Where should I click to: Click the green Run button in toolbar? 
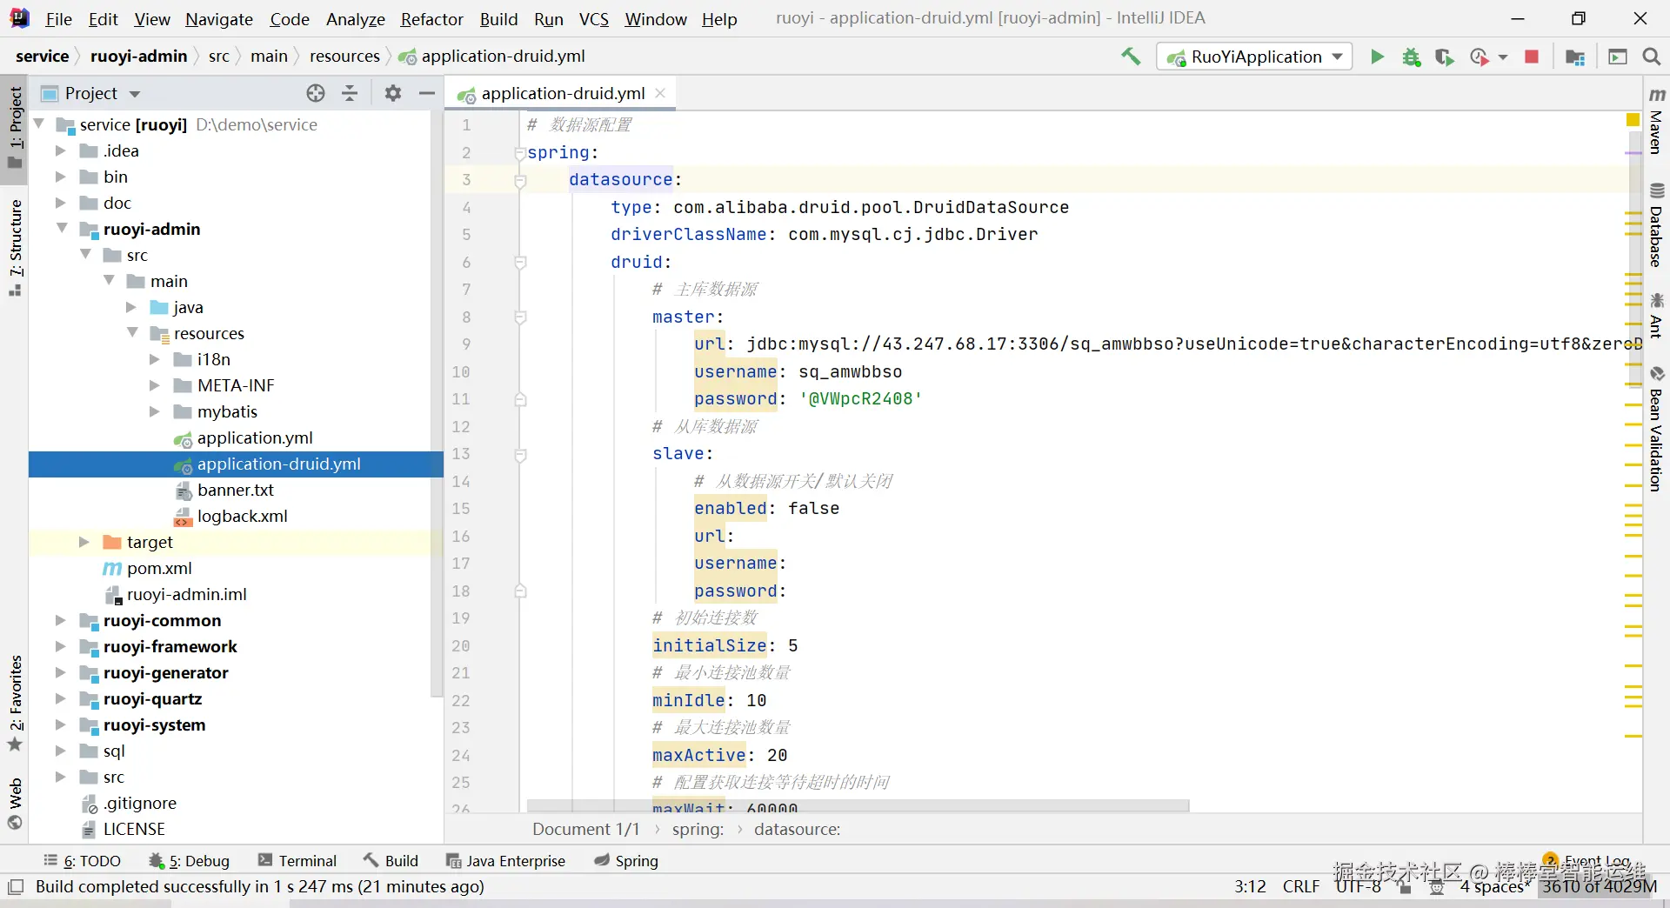(x=1377, y=57)
